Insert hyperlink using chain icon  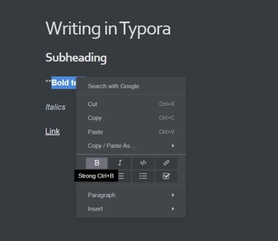point(167,163)
